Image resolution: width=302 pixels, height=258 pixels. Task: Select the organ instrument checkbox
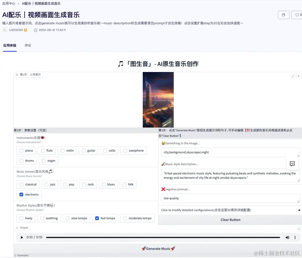click(x=44, y=161)
